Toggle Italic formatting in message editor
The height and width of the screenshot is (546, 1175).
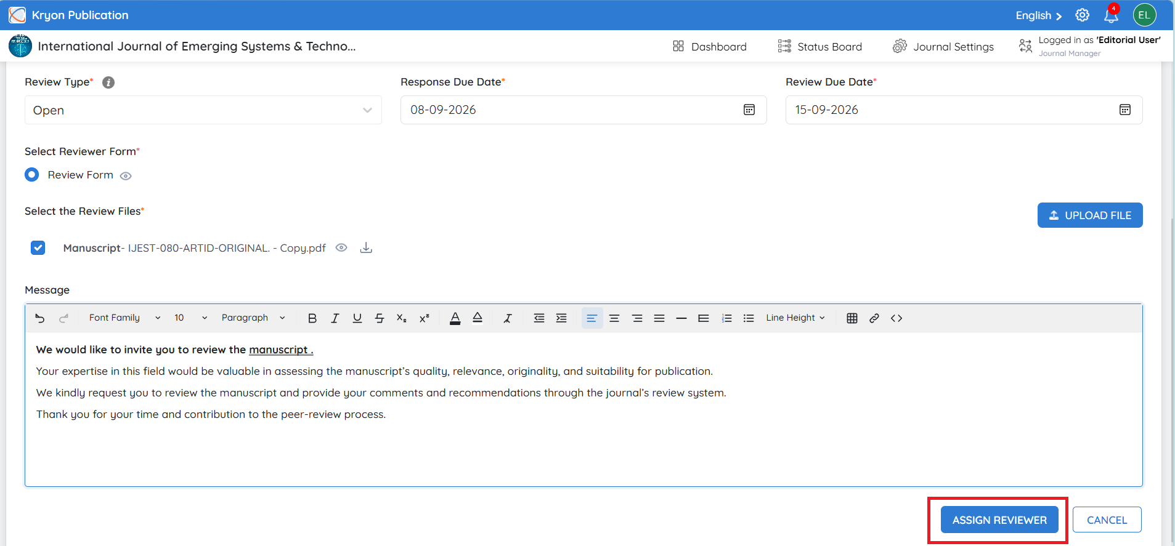[x=335, y=318]
